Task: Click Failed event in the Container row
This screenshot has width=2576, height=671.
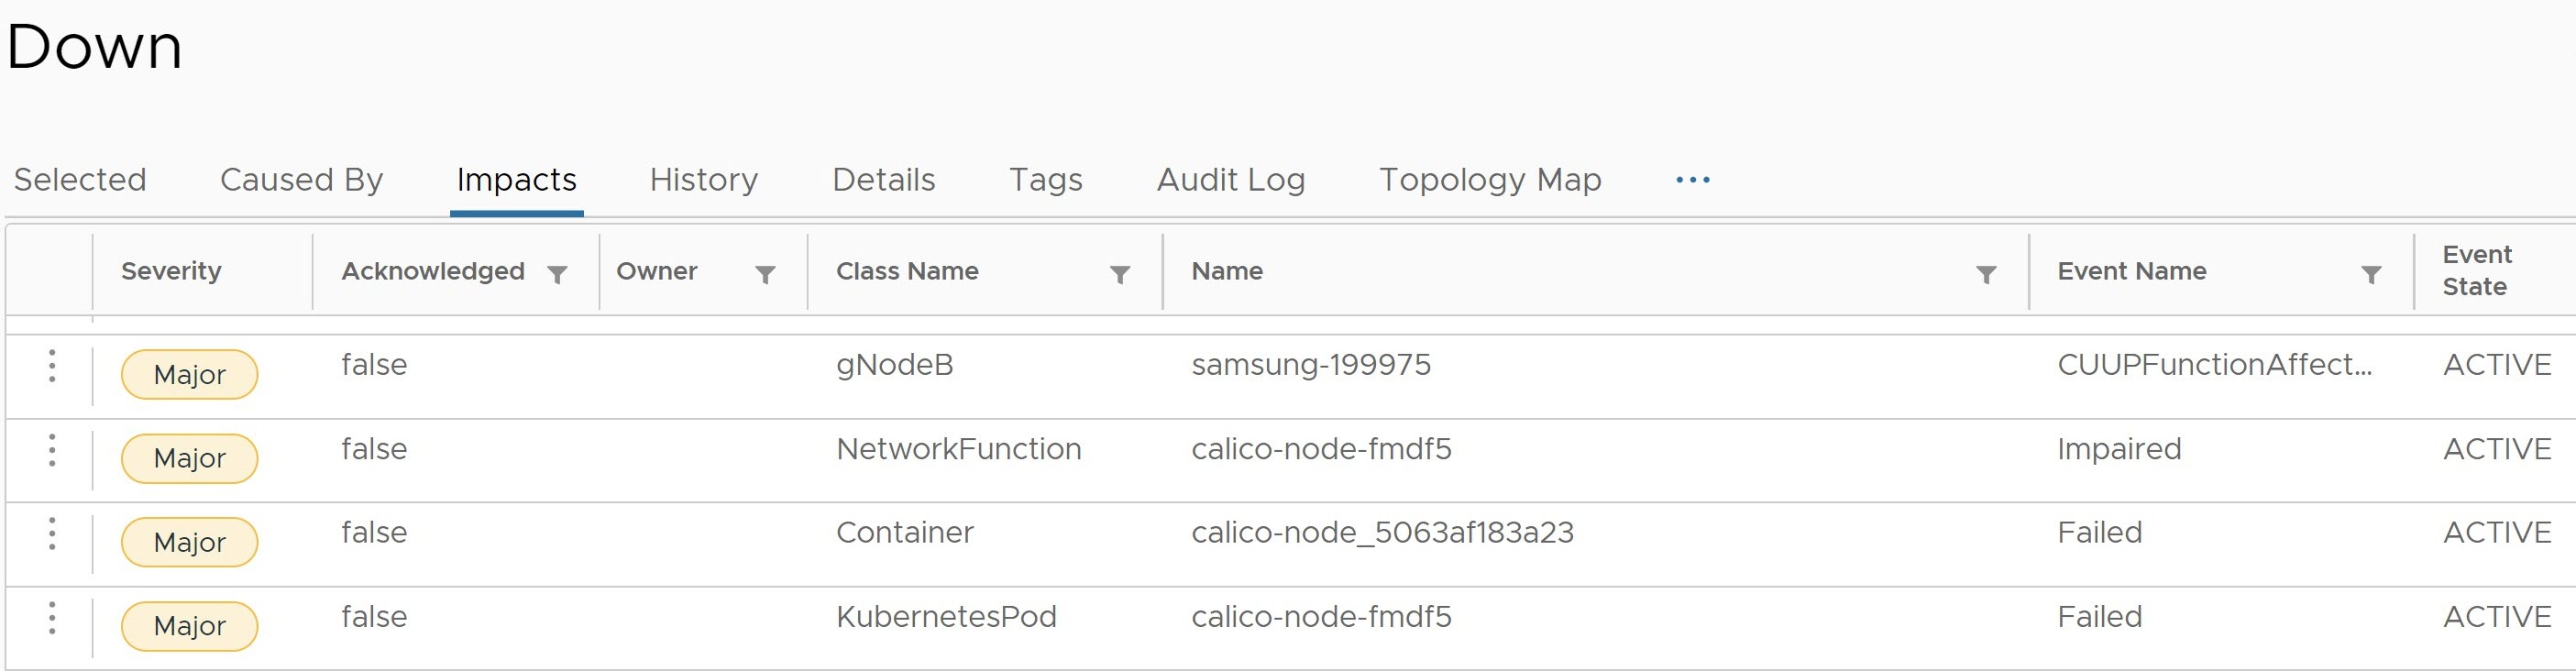Action: (2099, 533)
